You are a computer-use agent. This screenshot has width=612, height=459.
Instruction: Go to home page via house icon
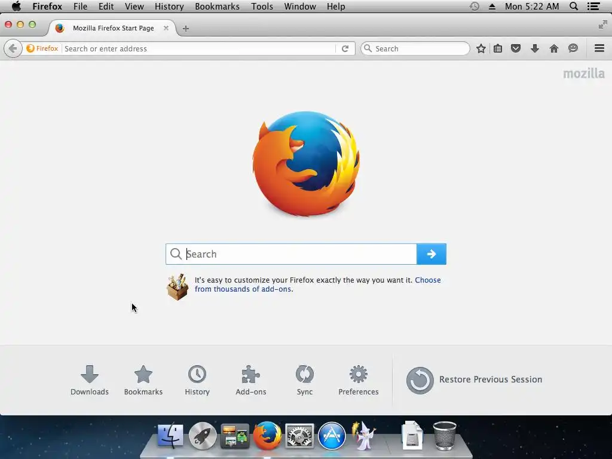click(554, 48)
